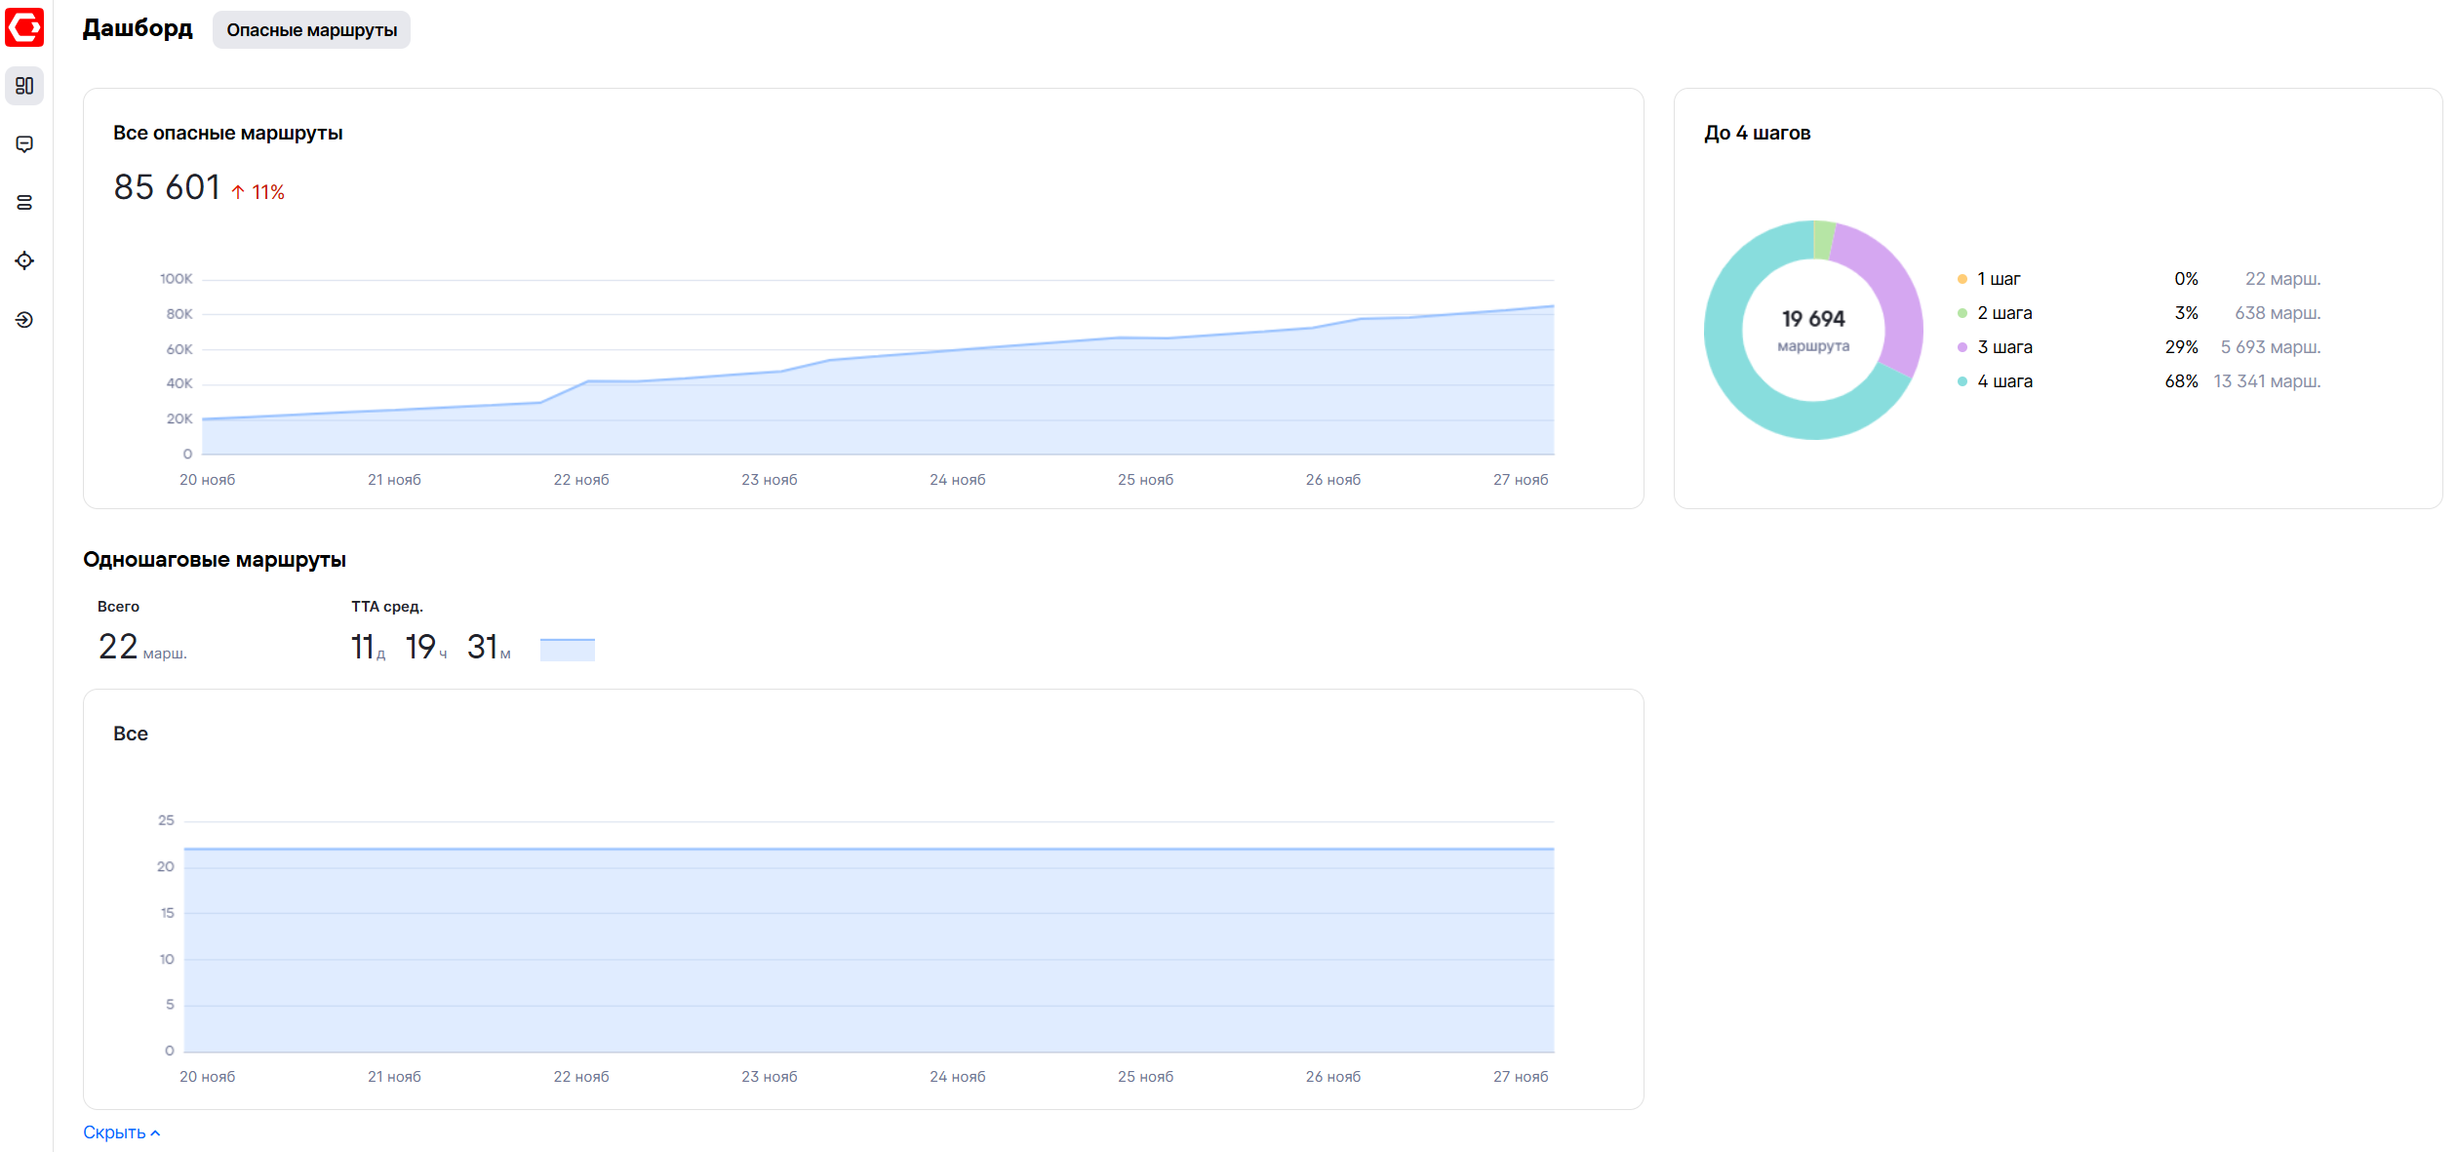This screenshot has width=2457, height=1152.
Task: Click the red up-arrow 11% indicator
Action: click(258, 192)
